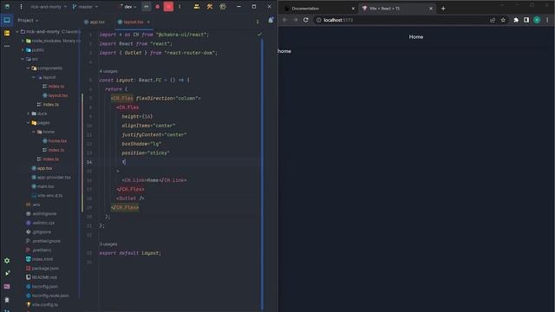Open the dev run configuration dropdown
The height and width of the screenshot is (312, 555).
point(128,7)
